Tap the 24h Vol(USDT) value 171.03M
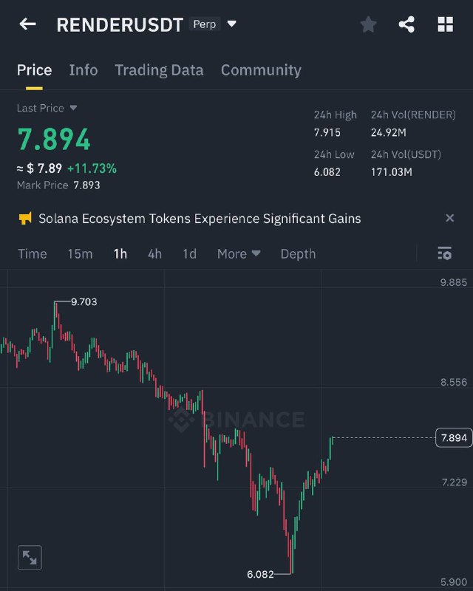The width and height of the screenshot is (473, 591). click(391, 172)
